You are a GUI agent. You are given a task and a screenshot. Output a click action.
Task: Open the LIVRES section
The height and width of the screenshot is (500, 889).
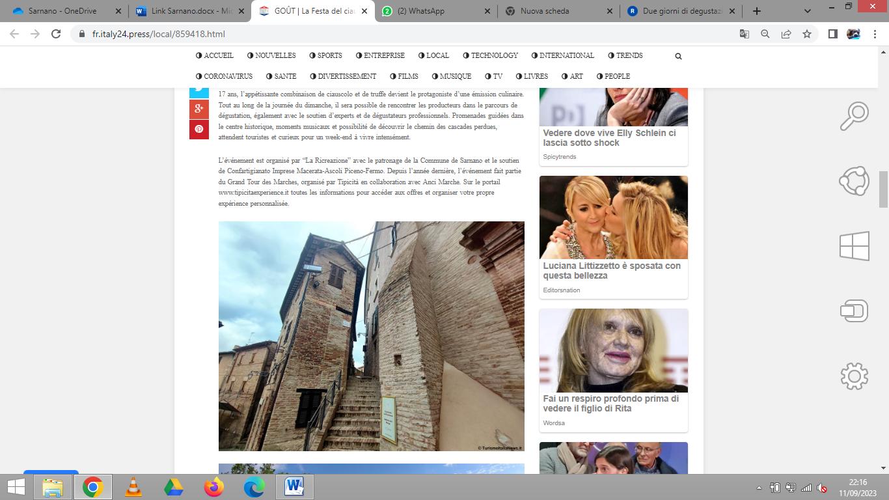click(532, 76)
